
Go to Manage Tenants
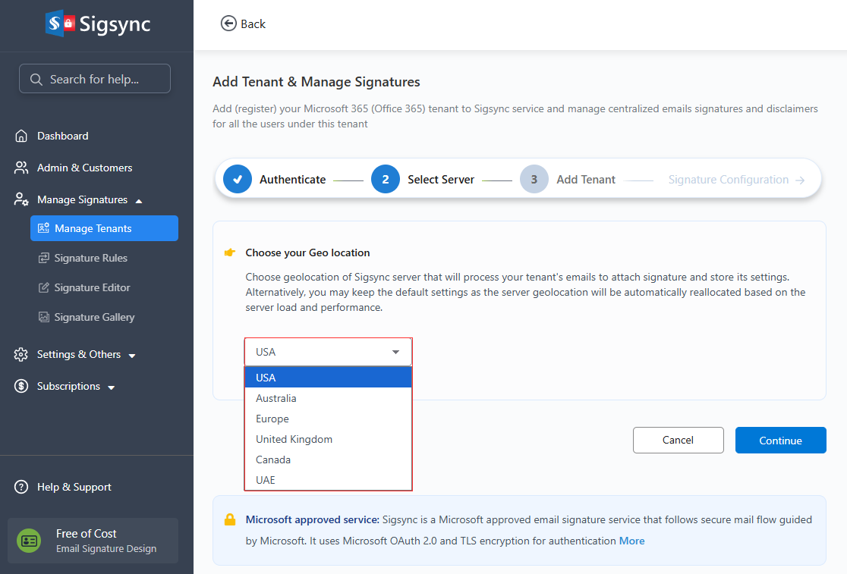[x=104, y=228]
